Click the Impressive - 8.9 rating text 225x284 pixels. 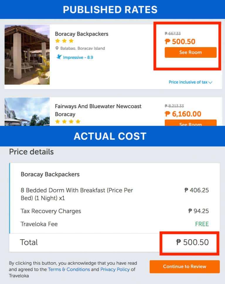(78, 57)
